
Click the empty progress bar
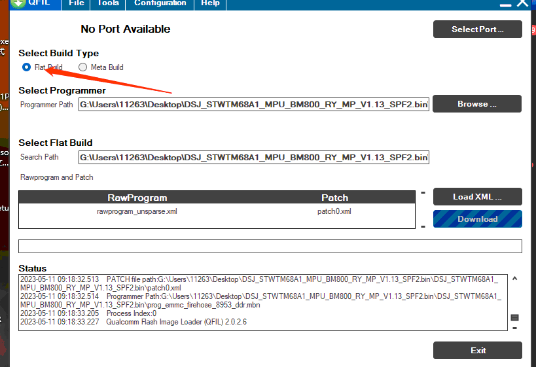point(270,247)
